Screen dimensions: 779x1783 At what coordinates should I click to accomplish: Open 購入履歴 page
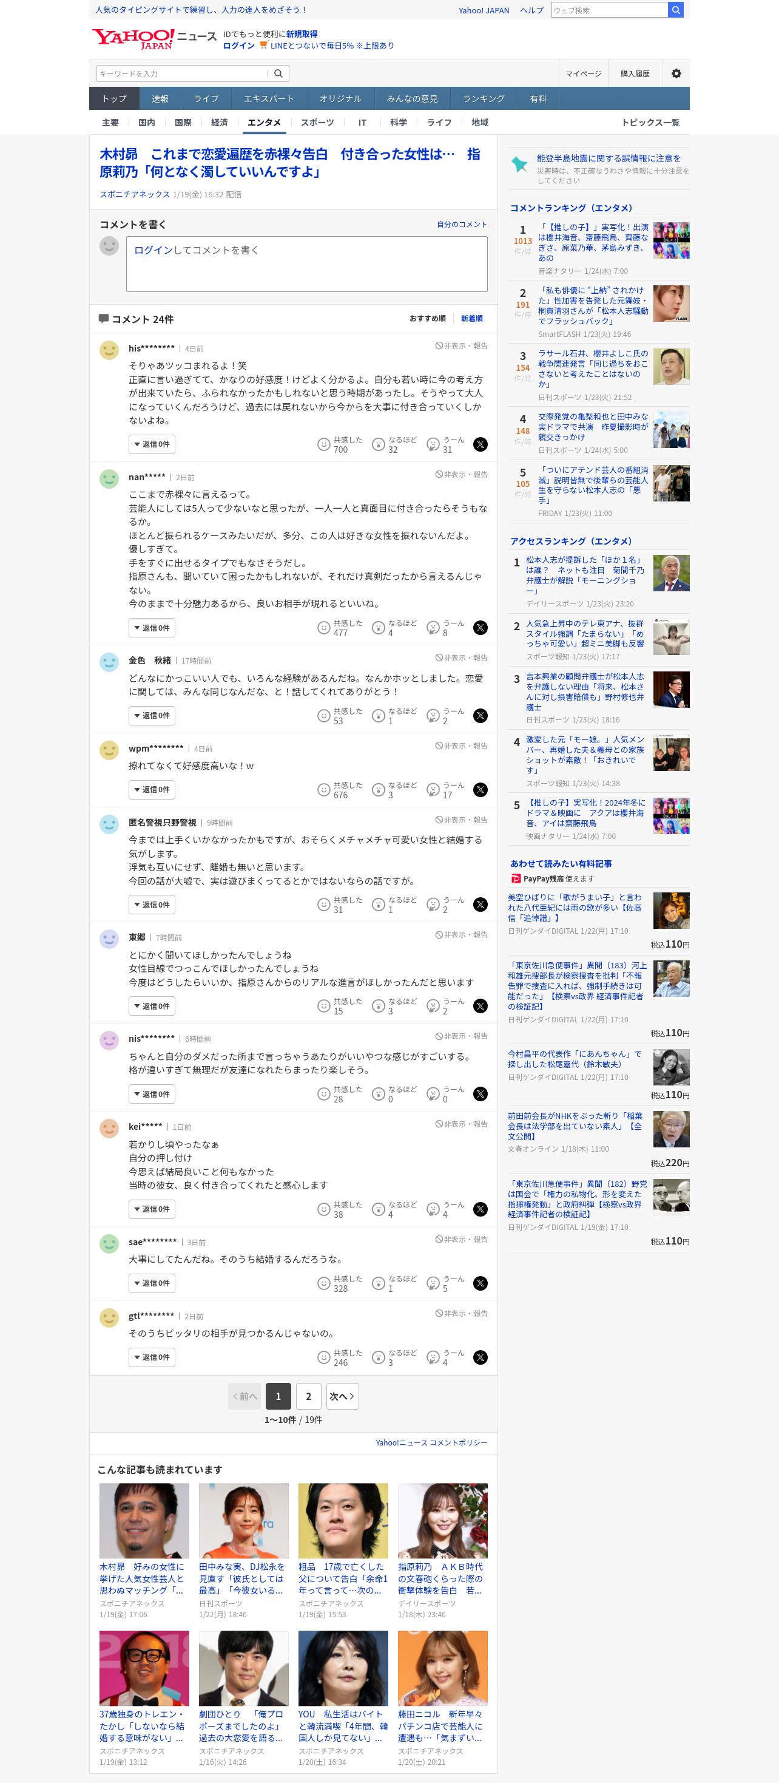pyautogui.click(x=635, y=73)
